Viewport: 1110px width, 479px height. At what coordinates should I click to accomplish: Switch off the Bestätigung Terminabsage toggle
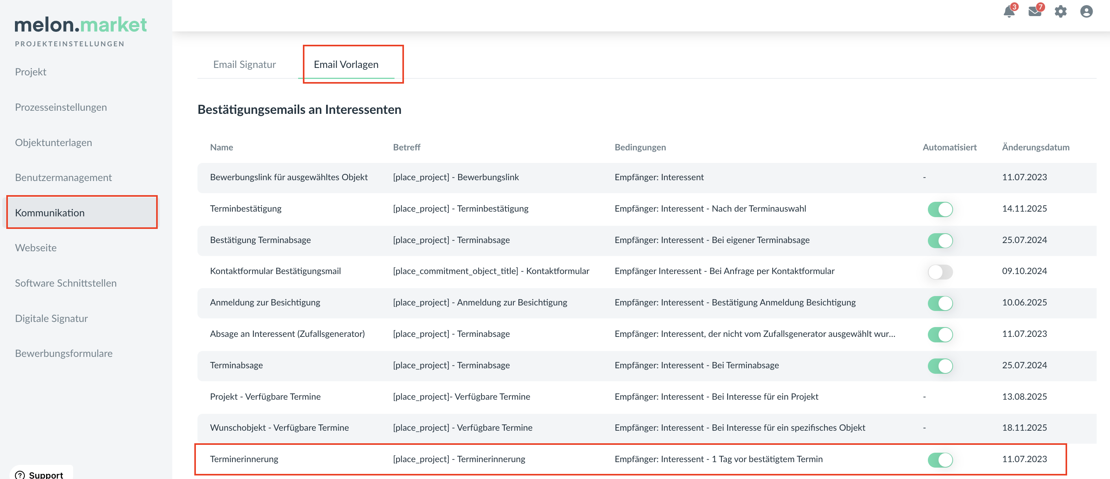click(x=940, y=240)
